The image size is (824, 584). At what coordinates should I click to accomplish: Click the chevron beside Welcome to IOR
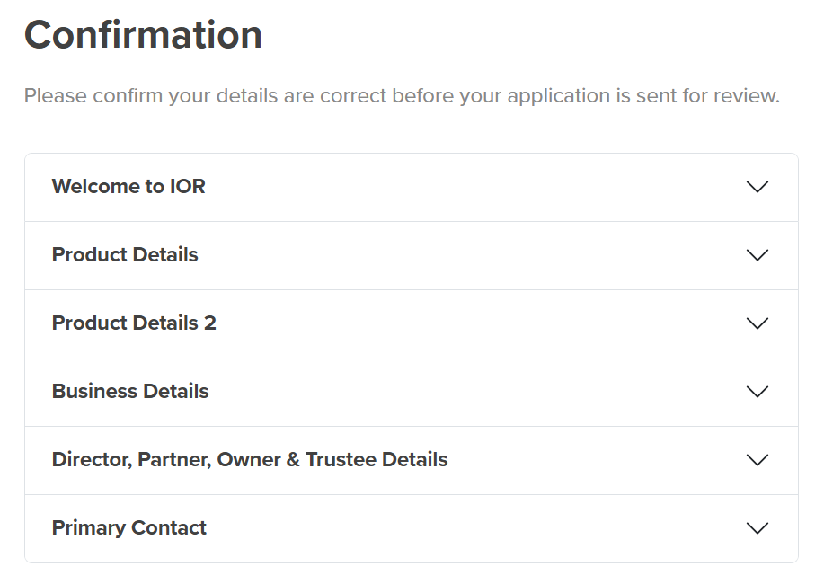(758, 187)
